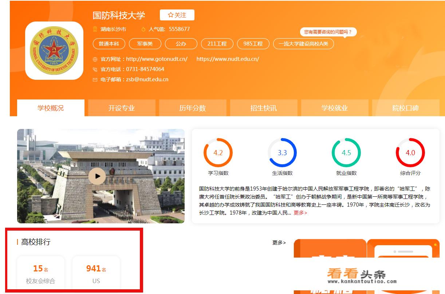Play the campus gate video
The width and height of the screenshot is (445, 294).
pyautogui.click(x=97, y=176)
